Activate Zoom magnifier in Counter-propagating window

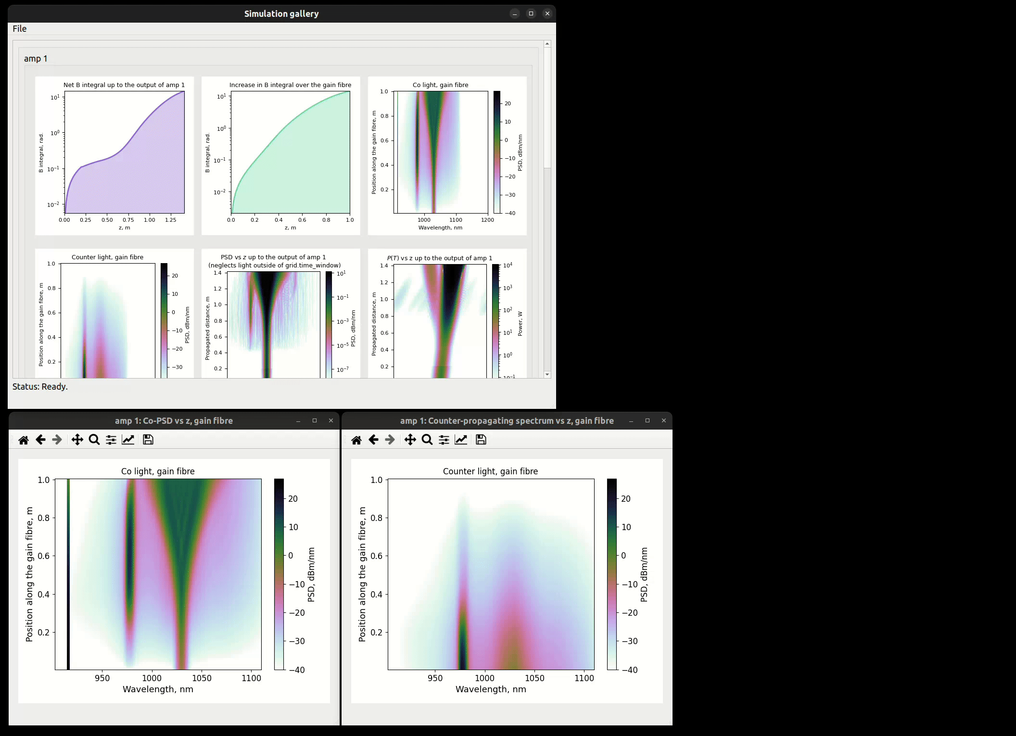(427, 440)
